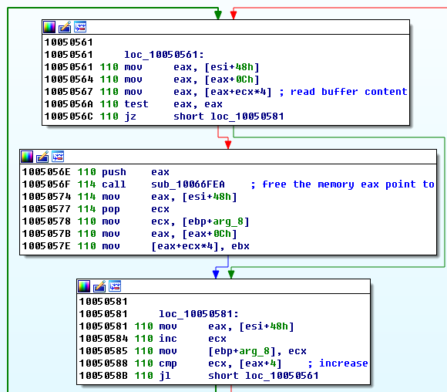Click the 'increase' comment on cmp line
447x392 pixels.
point(344,363)
